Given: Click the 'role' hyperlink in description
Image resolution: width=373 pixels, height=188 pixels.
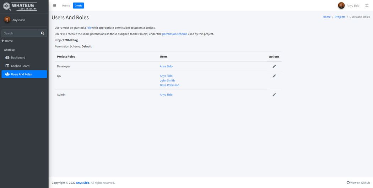Looking at the screenshot, I should click(x=89, y=28).
